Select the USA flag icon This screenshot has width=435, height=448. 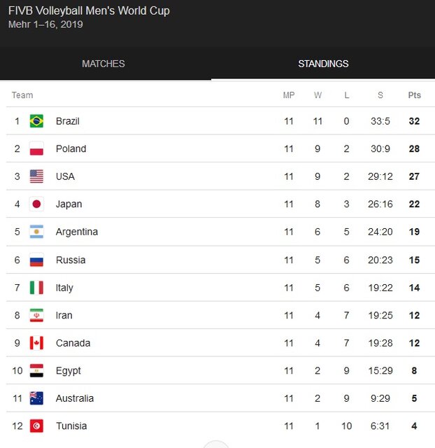click(36, 176)
